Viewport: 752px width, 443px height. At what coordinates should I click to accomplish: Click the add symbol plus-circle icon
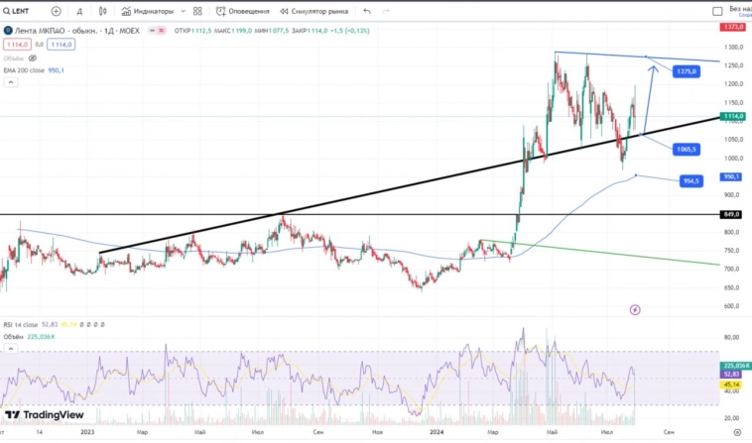[x=57, y=11]
